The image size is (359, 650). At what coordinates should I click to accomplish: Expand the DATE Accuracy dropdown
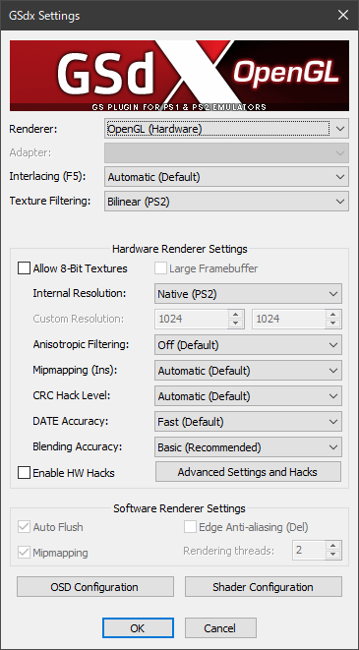tap(248, 422)
